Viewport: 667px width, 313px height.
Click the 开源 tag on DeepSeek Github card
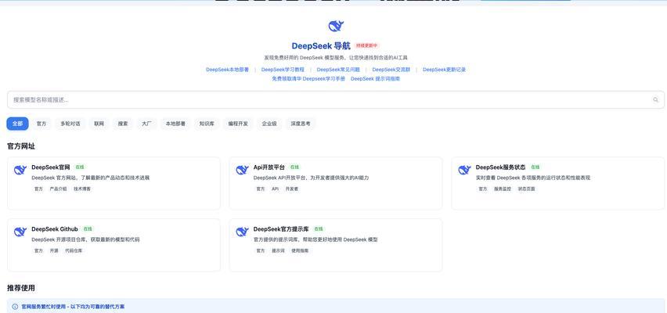point(54,251)
